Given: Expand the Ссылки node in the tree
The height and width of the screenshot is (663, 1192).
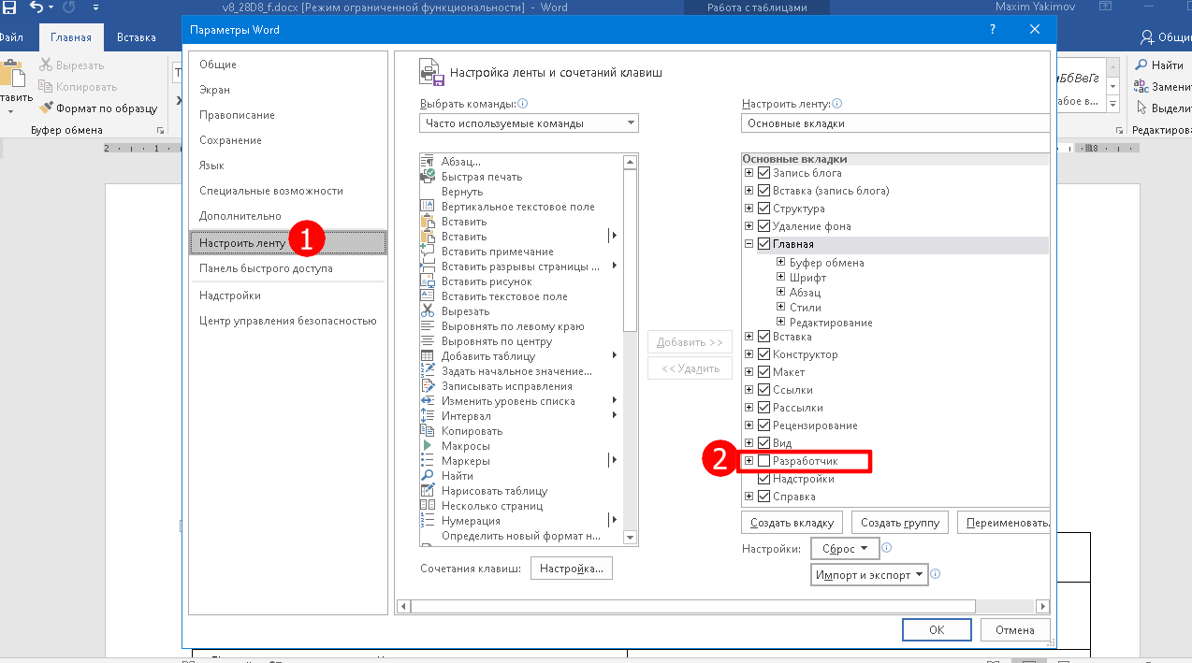Looking at the screenshot, I should [749, 390].
